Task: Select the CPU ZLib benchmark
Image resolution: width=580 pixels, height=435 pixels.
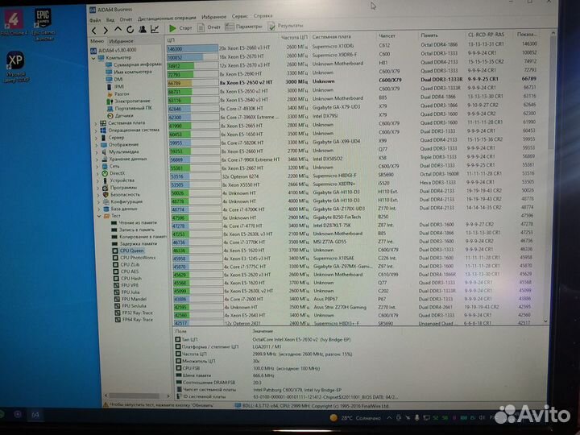Action: 126,265
